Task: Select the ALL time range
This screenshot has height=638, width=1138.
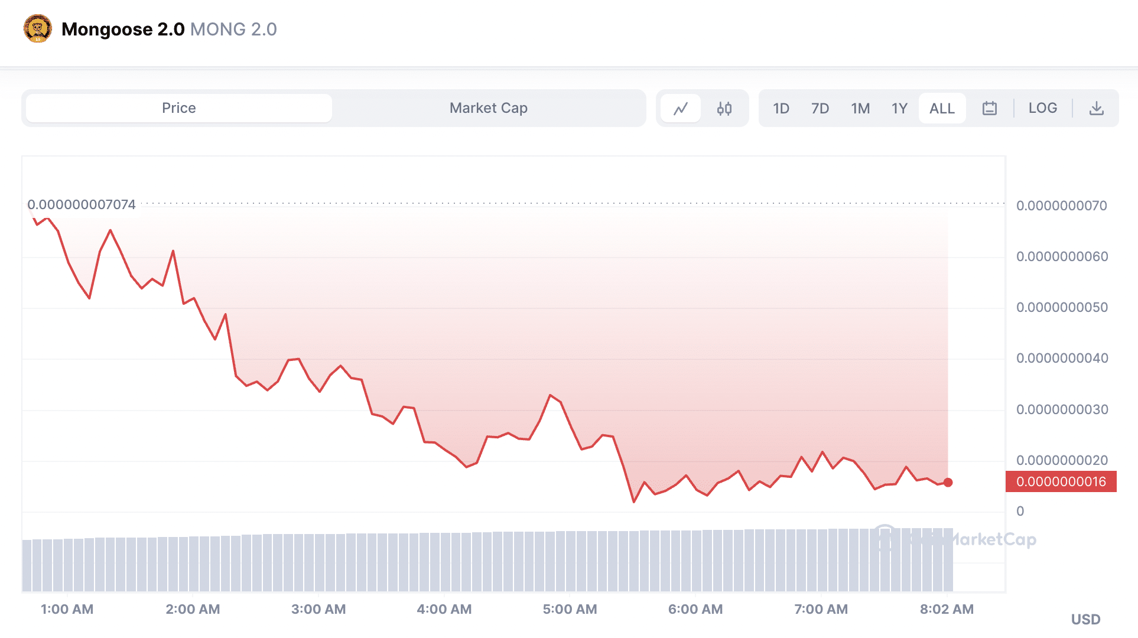Action: [x=942, y=108]
